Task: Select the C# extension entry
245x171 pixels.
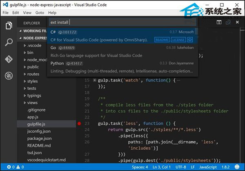Action: click(x=122, y=36)
